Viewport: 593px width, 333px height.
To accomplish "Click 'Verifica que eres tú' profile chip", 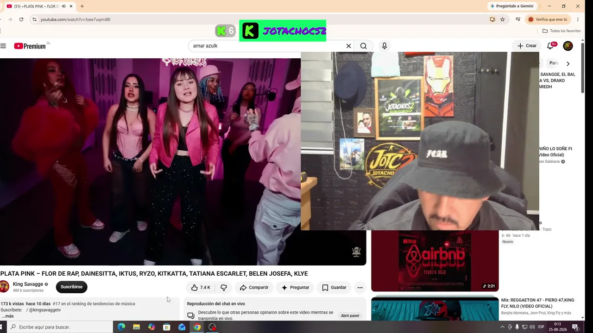I will [548, 19].
